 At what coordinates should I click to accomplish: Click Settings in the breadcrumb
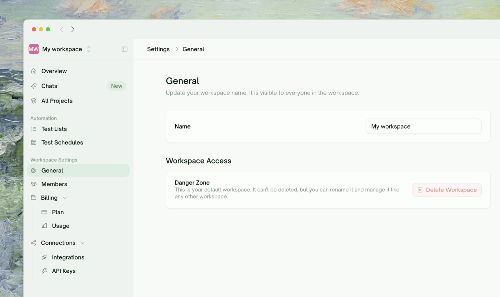click(158, 49)
